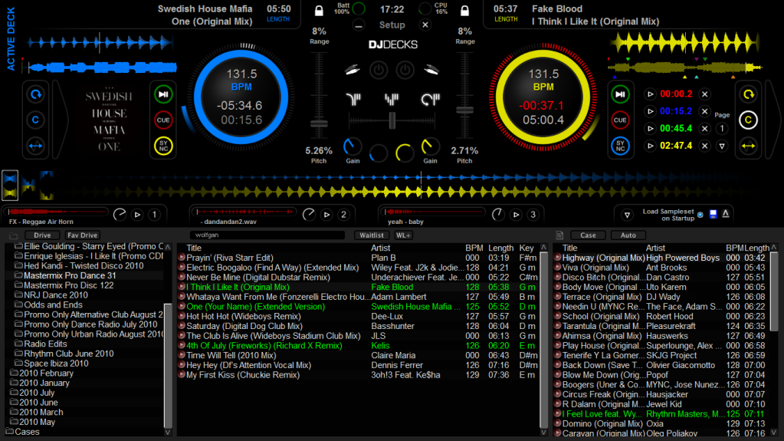
Task: Click right deck play/pause button
Action: (620, 94)
